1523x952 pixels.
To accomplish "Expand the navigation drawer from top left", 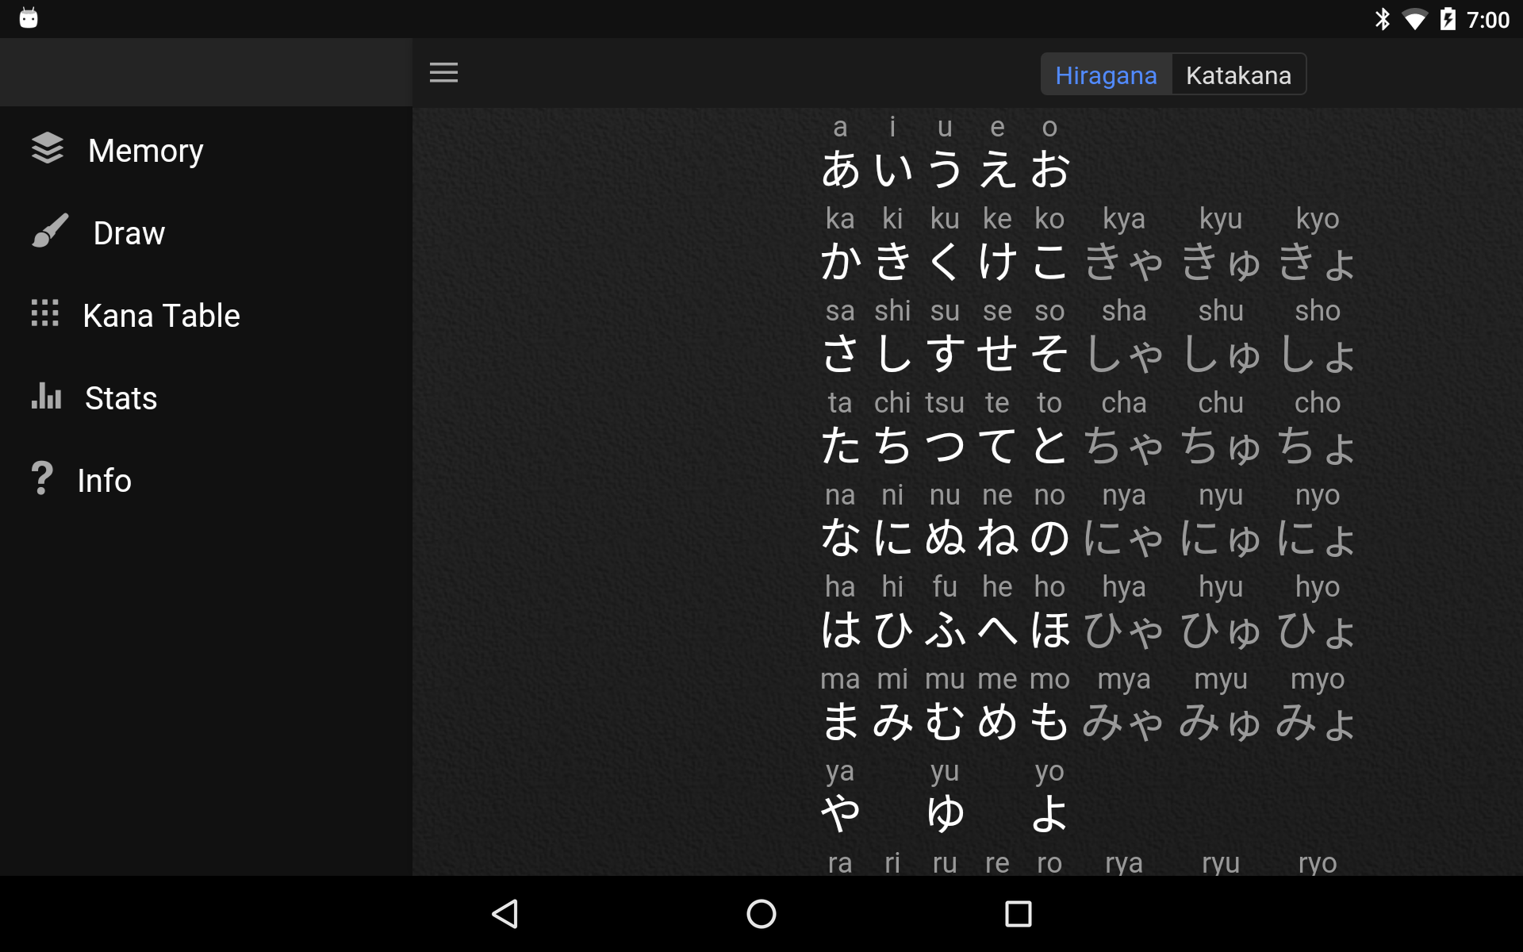I will tap(444, 72).
